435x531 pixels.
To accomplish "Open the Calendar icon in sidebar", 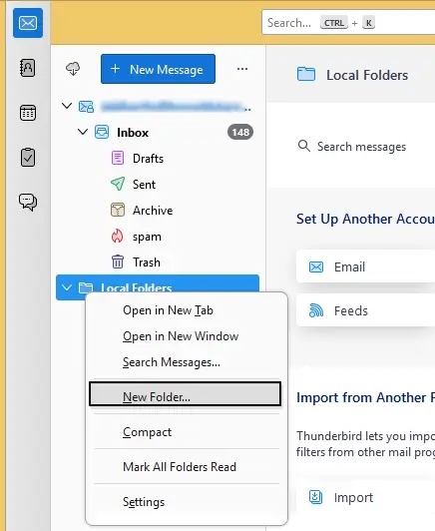I will pos(28,113).
